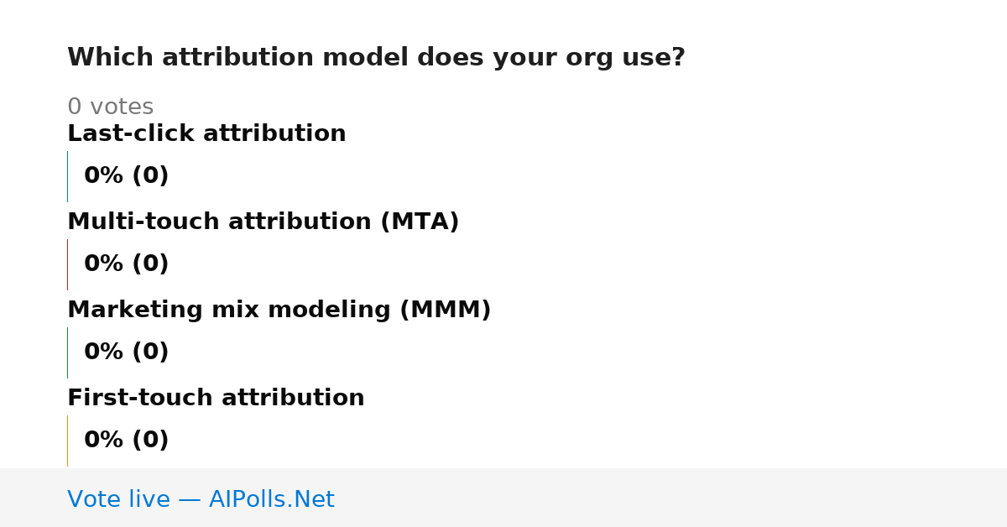The height and width of the screenshot is (527, 1007).
Task: Select the Multi-touch attribution (MTA) option
Action: [263, 222]
